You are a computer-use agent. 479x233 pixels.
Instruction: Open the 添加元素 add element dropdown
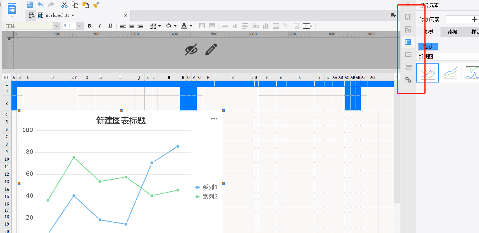tap(462, 19)
